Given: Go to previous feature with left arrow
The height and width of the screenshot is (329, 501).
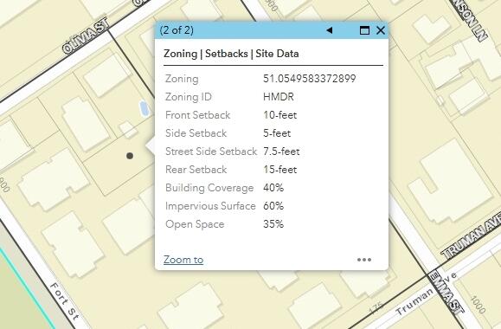Looking at the screenshot, I should point(330,30).
